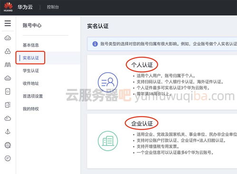237x174 pixels.
Task: Click the 账号中心 heading
Action: point(32,25)
